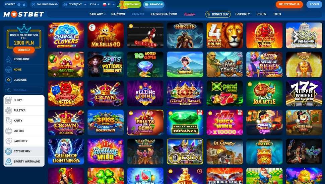This screenshot has width=325, height=184.
Task: Click the Mostbet logo
Action: click(x=24, y=14)
